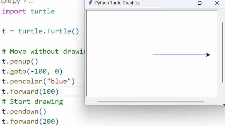Place cursor on the import turtle line
Screen dimensions: 225x126
coord(28,11)
